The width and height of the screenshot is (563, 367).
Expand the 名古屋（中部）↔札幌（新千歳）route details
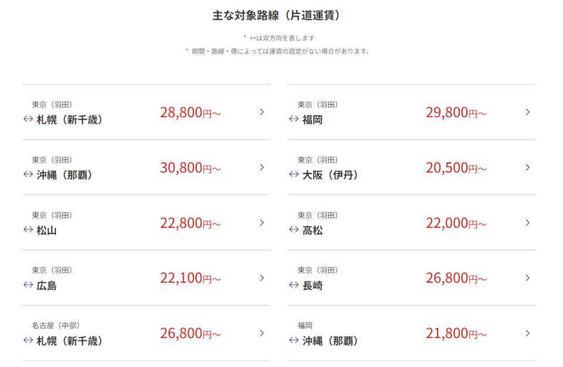tap(262, 333)
